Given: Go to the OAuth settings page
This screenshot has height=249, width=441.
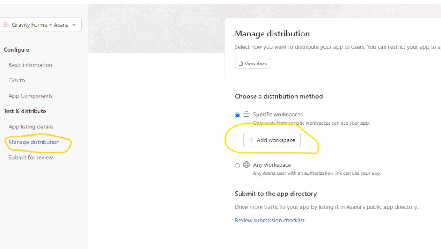Looking at the screenshot, I should coord(17,80).
